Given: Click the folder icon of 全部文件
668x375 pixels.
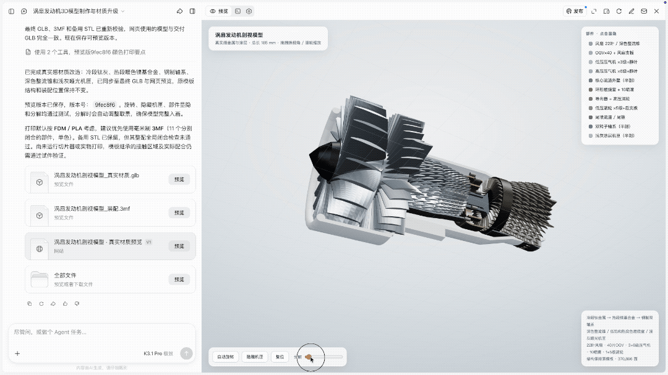Looking at the screenshot, I should point(40,280).
